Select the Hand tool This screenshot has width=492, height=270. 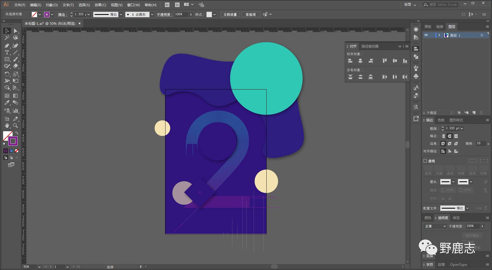(7, 126)
